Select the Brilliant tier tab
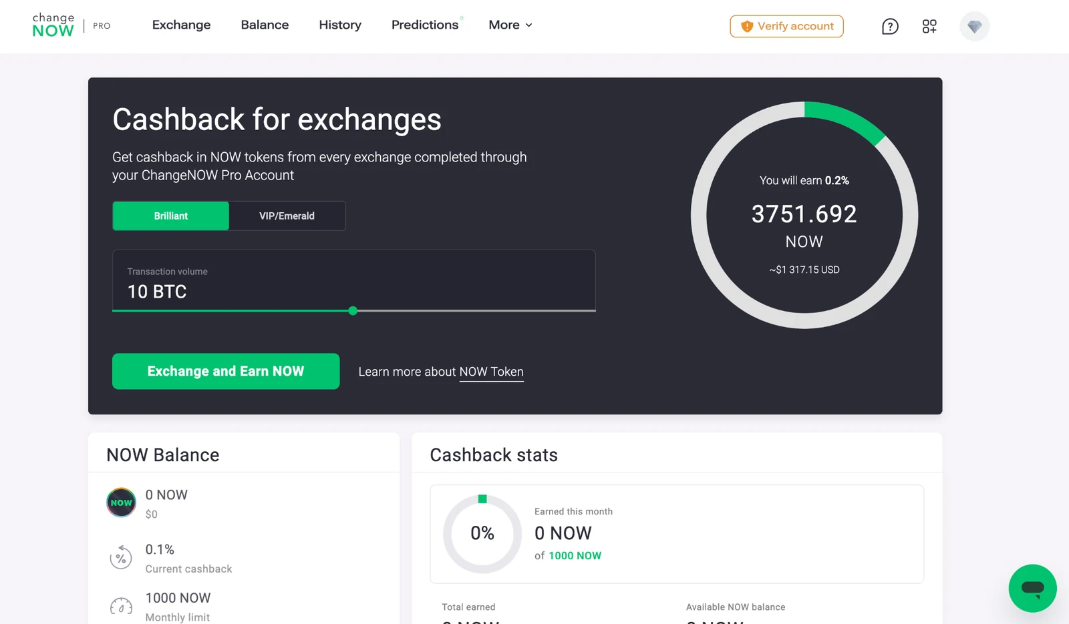The width and height of the screenshot is (1069, 624). click(171, 216)
